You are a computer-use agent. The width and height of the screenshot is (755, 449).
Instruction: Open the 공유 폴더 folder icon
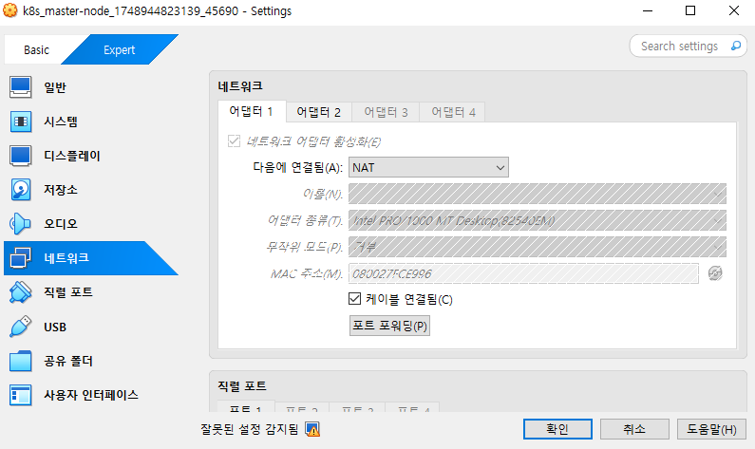(20, 361)
